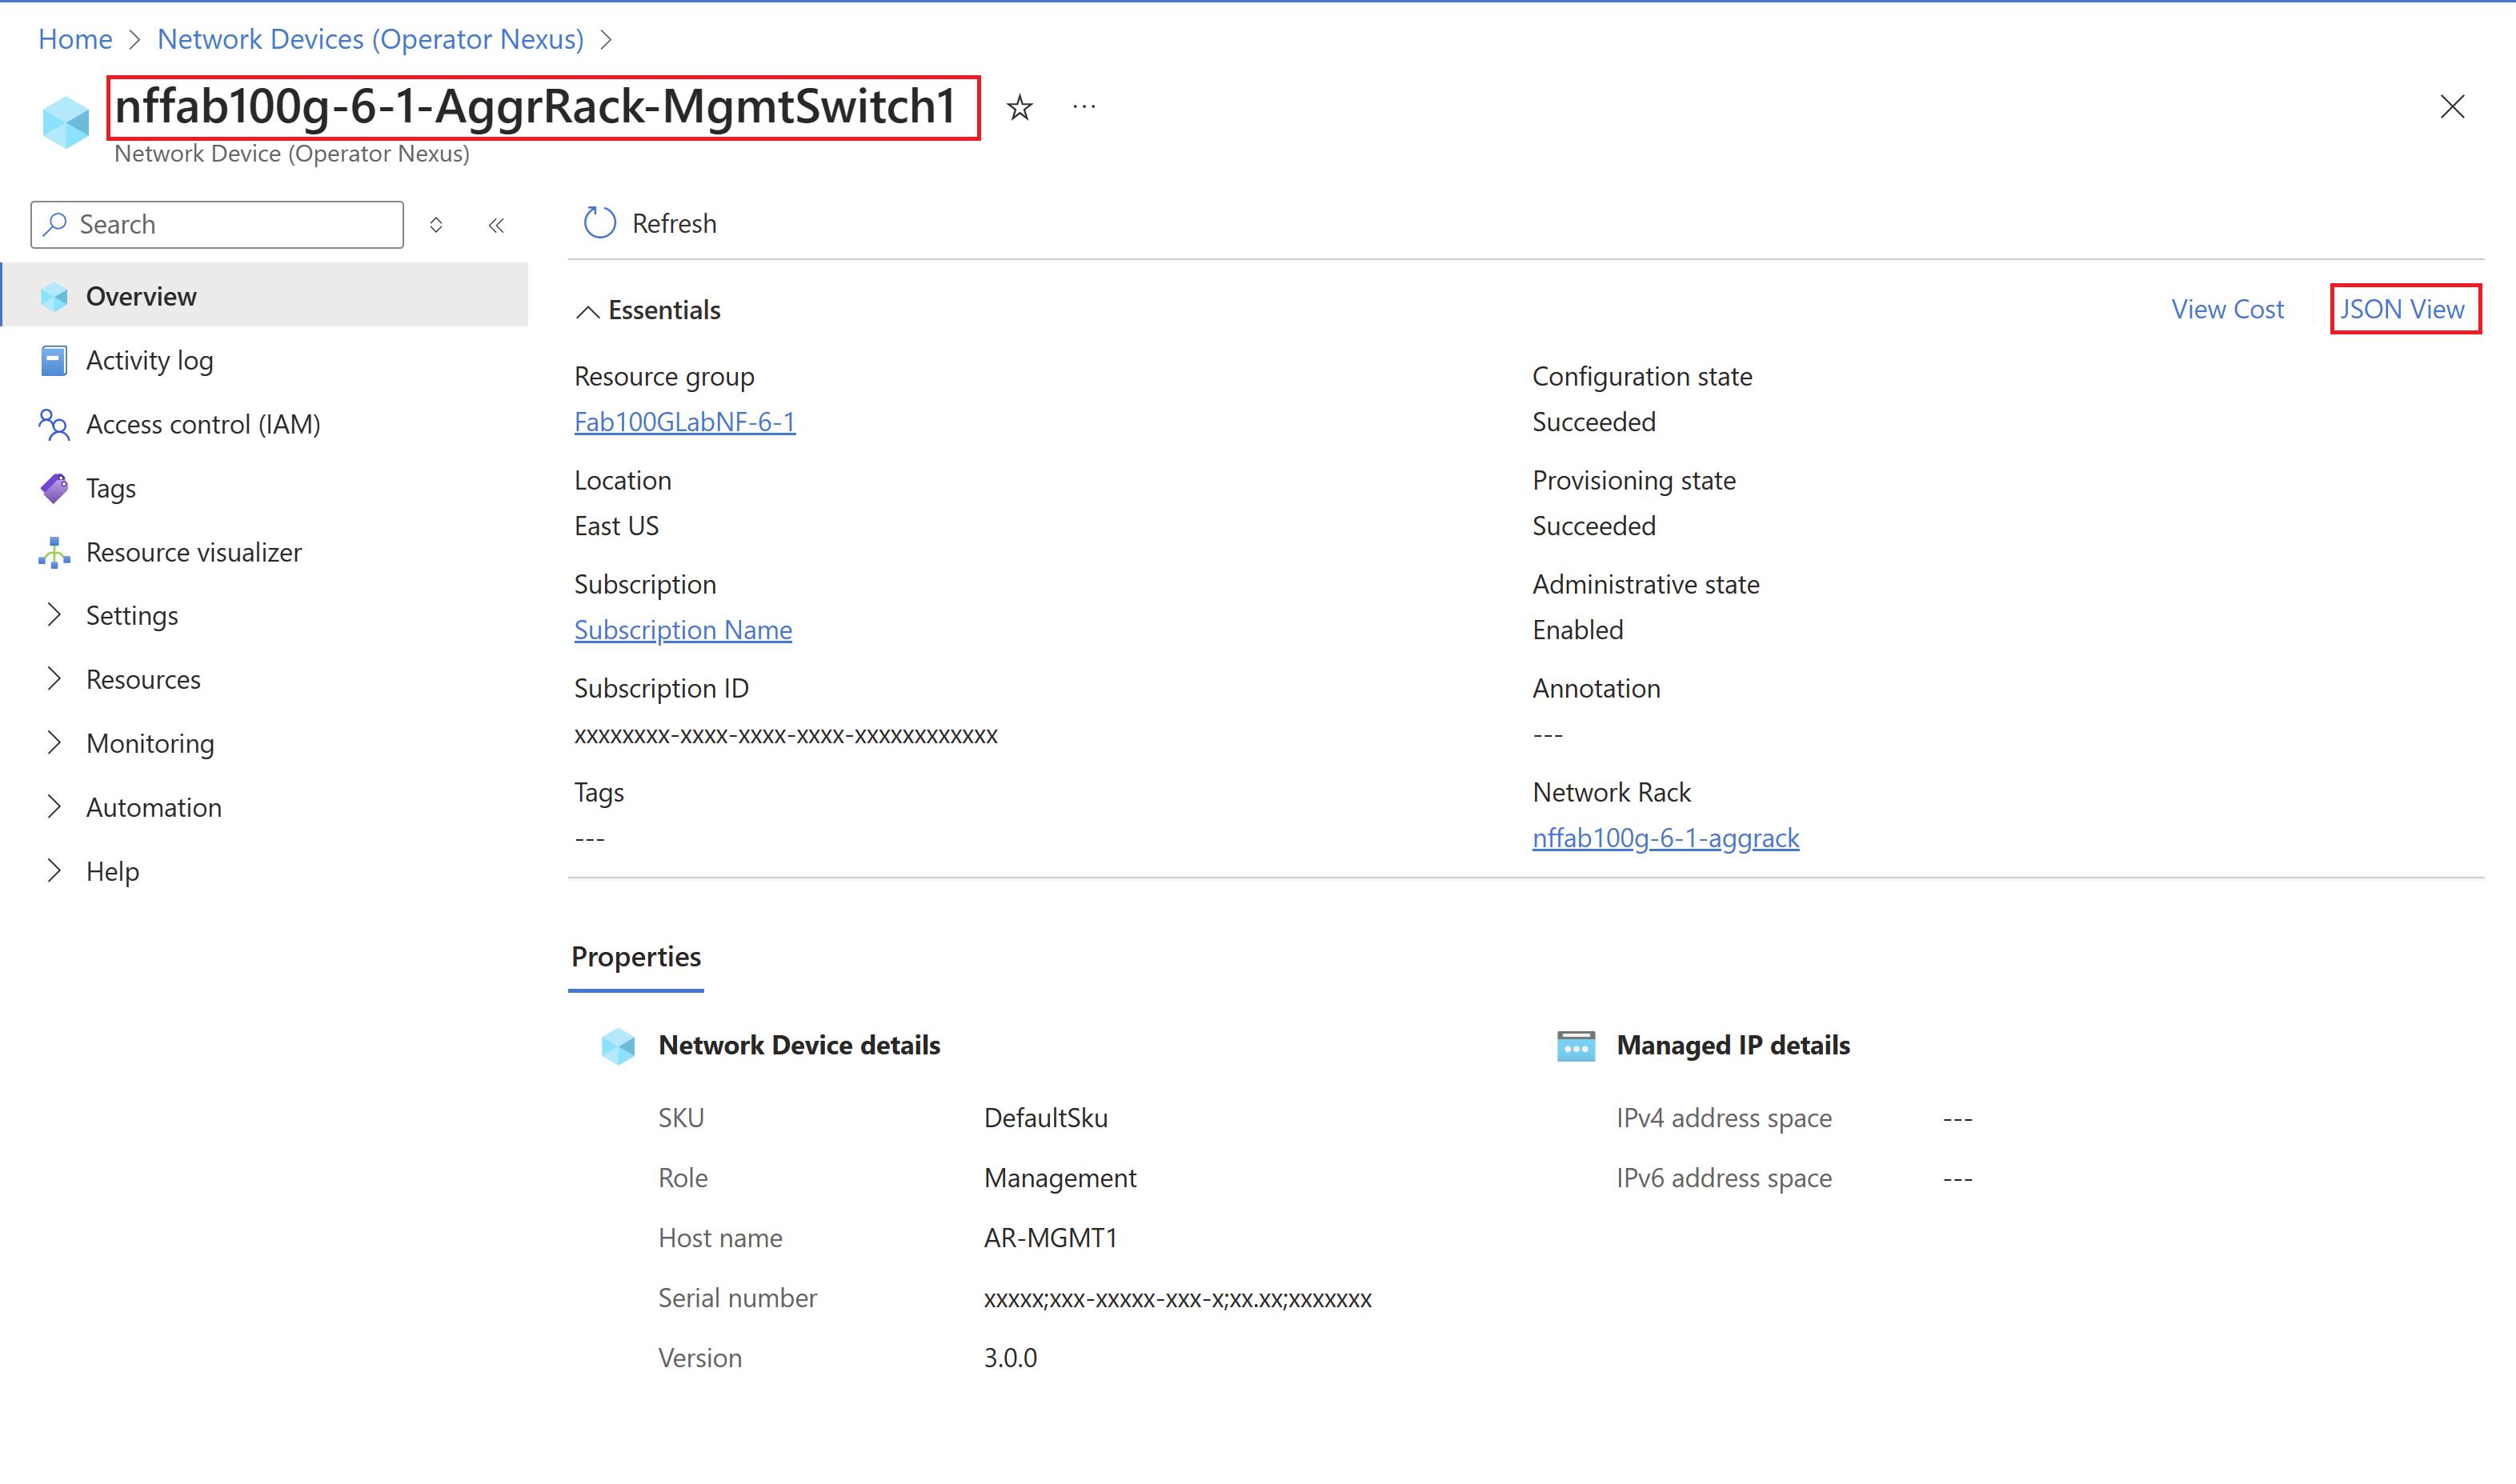This screenshot has height=1484, width=2516.
Task: Click the Access control people icon
Action: coord(54,424)
